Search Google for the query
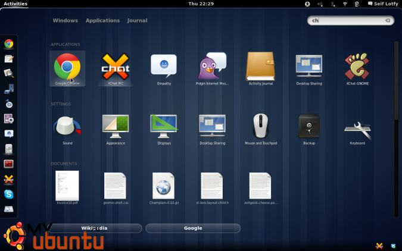Screen dimensions: 402x251 [193, 228]
